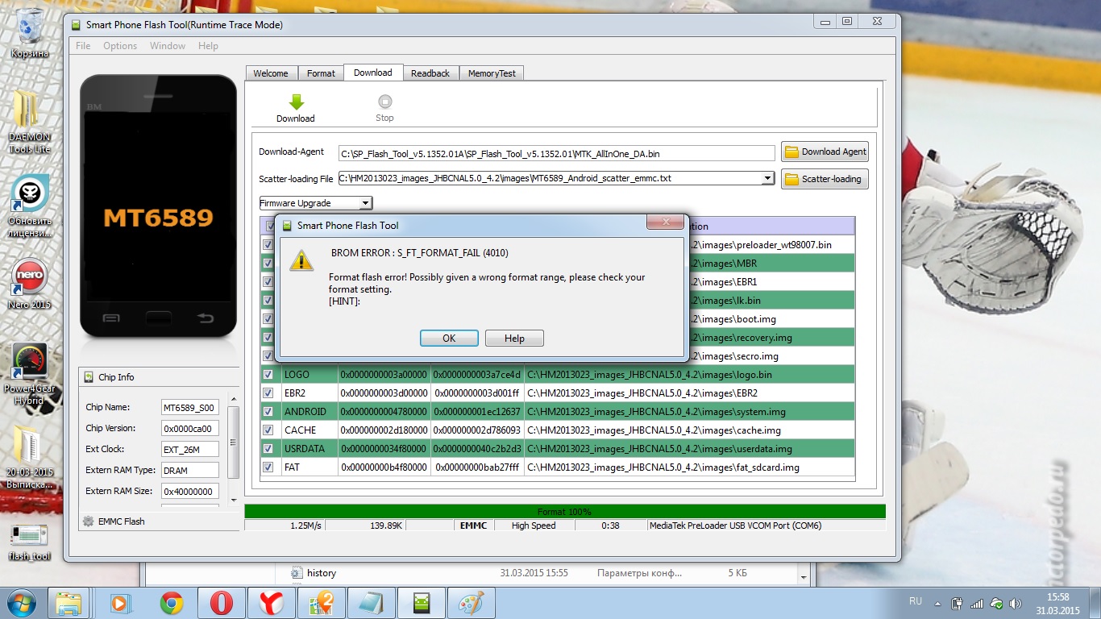Open the Options menu
The height and width of the screenshot is (619, 1101).
point(120,46)
